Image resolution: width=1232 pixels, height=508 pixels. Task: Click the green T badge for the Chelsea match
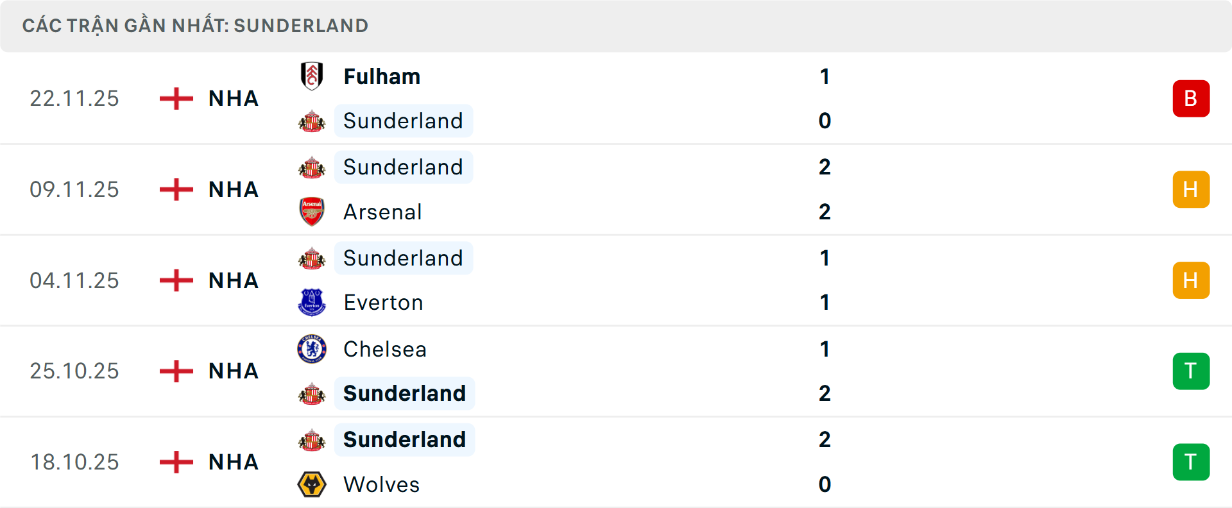point(1191,371)
